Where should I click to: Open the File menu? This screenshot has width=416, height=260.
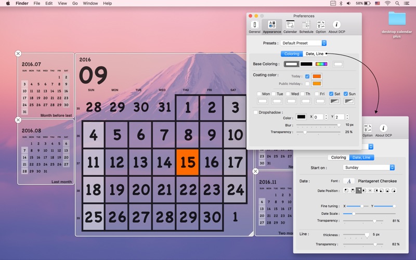pos(37,4)
